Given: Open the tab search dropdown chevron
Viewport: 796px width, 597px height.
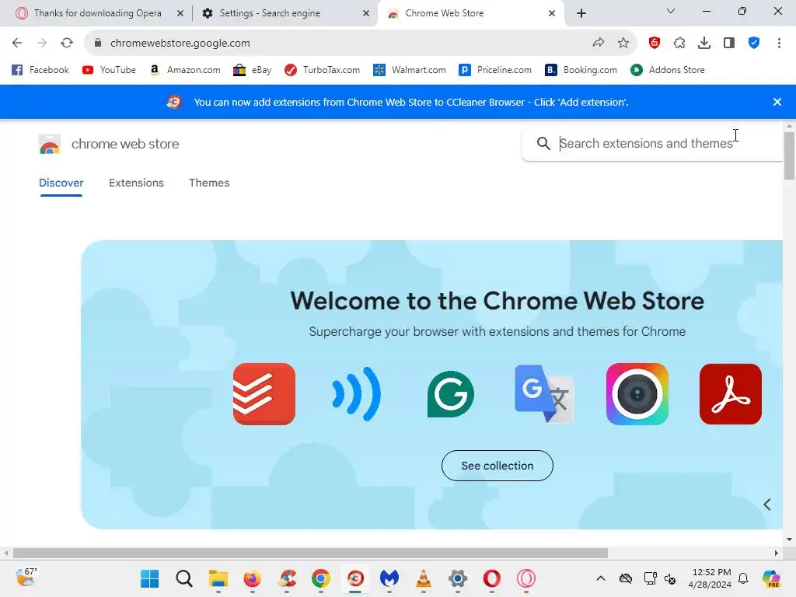Looking at the screenshot, I should pos(671,11).
